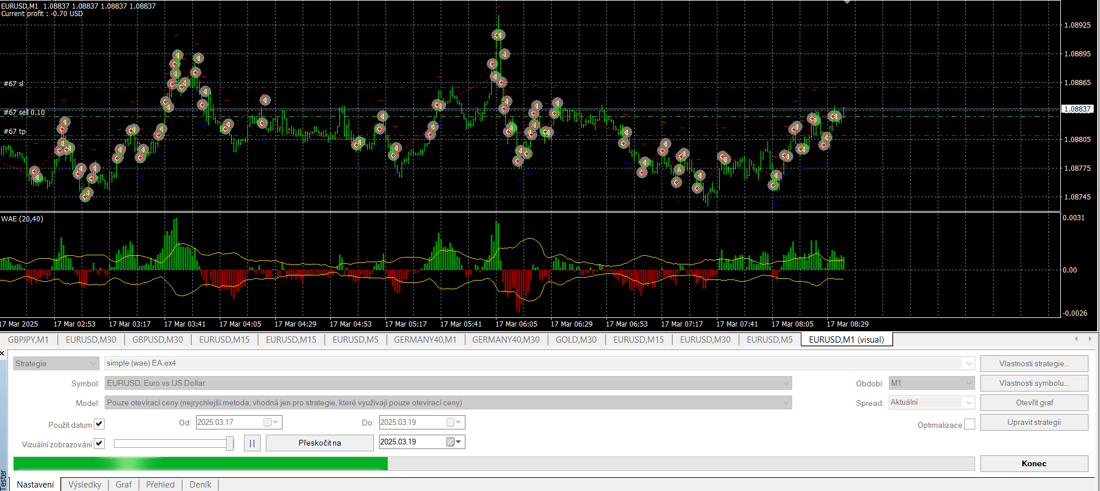Enable the Optimalizace checkbox
Screen dimensions: 1100x491
click(x=969, y=424)
